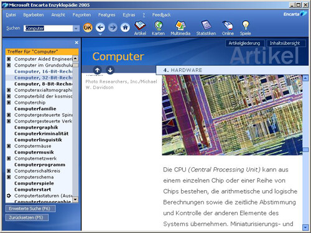
Task: Select Computer, 16-Bit-Rechner result
Action: [44, 71]
